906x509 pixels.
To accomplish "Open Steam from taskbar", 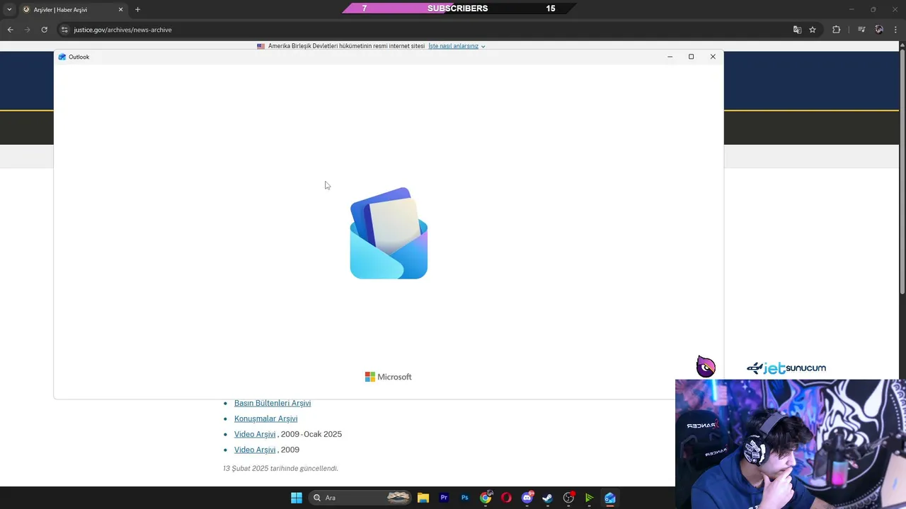I will pyautogui.click(x=547, y=498).
